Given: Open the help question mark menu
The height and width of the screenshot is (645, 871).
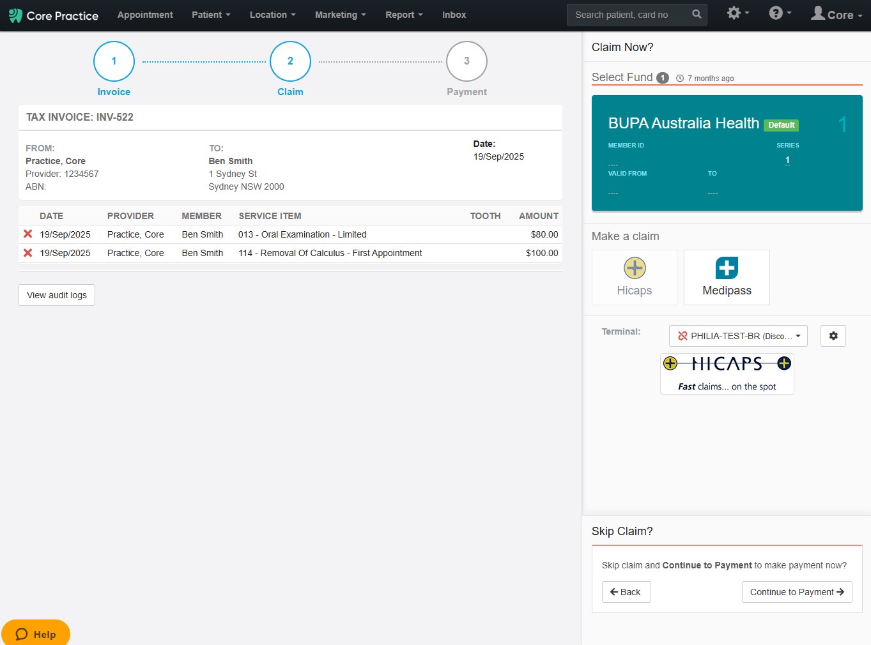Looking at the screenshot, I should [780, 13].
